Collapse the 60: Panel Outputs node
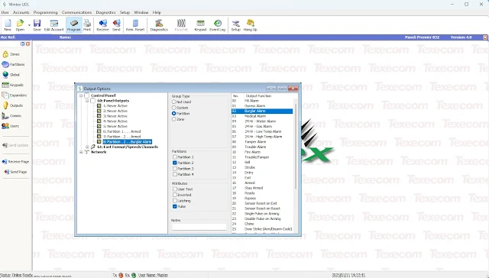This screenshot has width=489, height=278. coord(87,101)
